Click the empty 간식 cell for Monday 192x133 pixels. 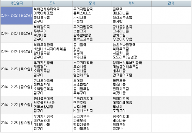(171, 15)
